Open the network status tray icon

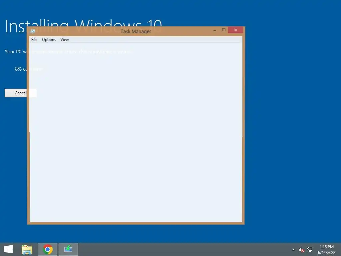click(310, 250)
